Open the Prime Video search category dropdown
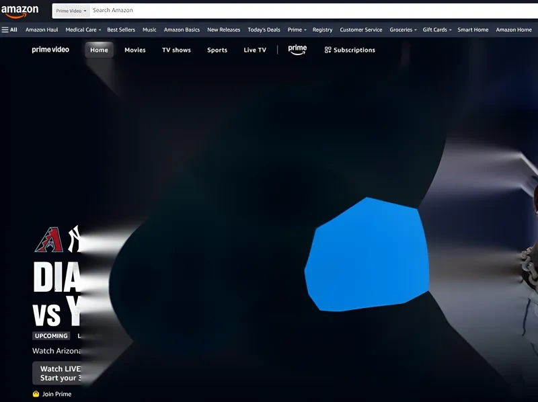The height and width of the screenshot is (402, 538). tap(71, 11)
